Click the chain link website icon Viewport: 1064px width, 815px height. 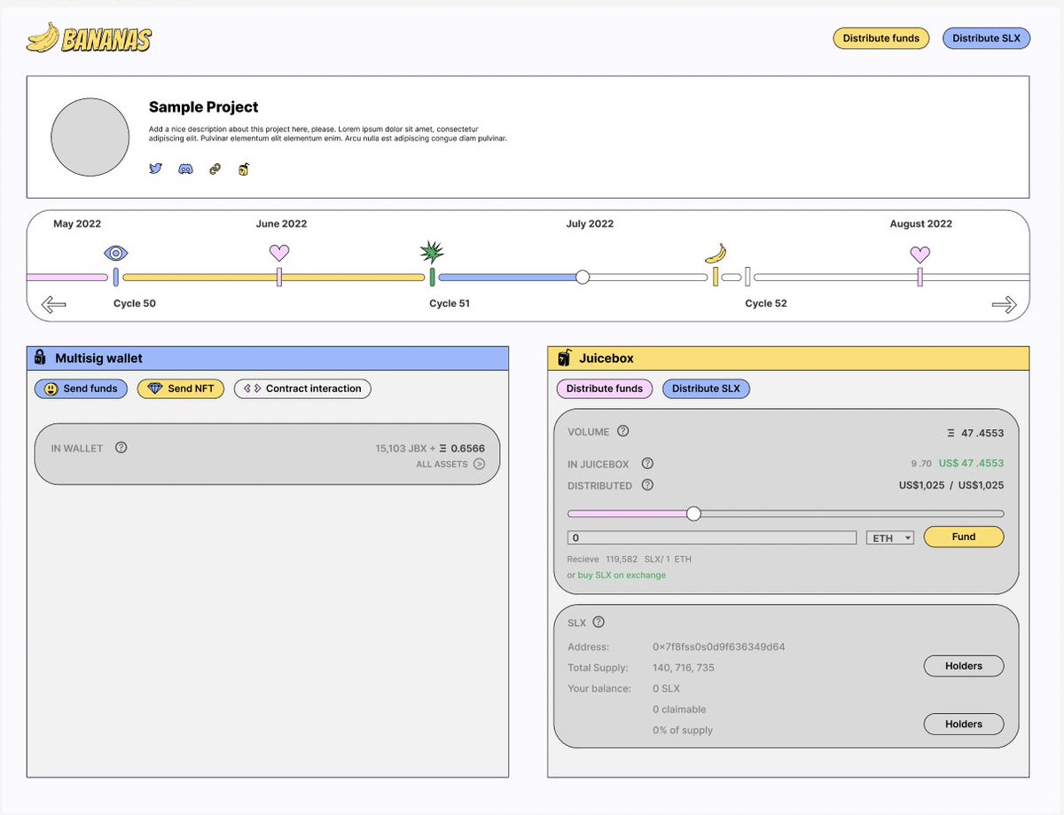pos(215,168)
